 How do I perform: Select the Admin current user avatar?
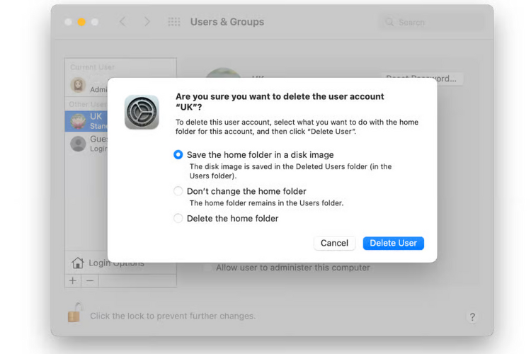(x=78, y=85)
